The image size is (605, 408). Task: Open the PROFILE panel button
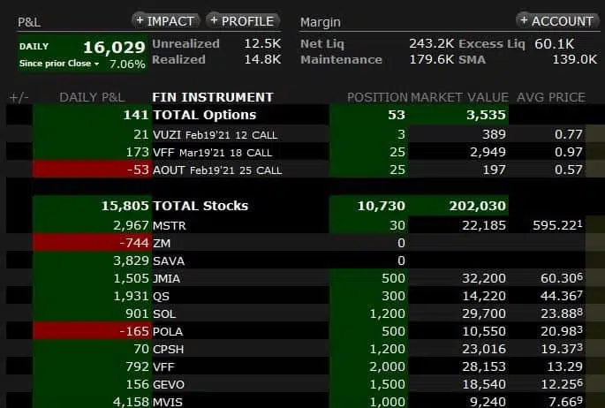(242, 21)
